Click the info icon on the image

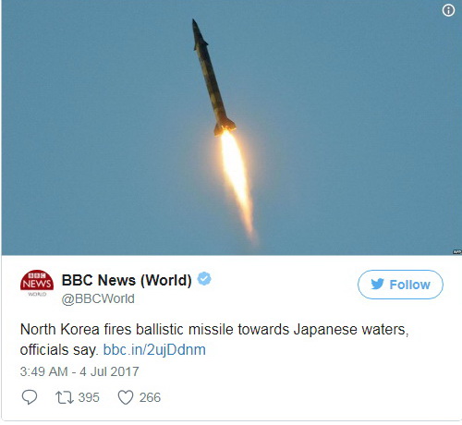pos(448,10)
